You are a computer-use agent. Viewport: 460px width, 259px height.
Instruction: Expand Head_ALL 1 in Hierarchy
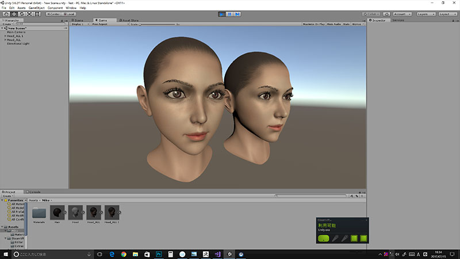5,36
